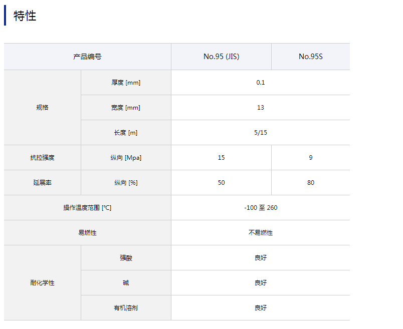The height and width of the screenshot is (329, 403).
Task: Click the 有机溶剂 label cell
Action: tap(126, 308)
